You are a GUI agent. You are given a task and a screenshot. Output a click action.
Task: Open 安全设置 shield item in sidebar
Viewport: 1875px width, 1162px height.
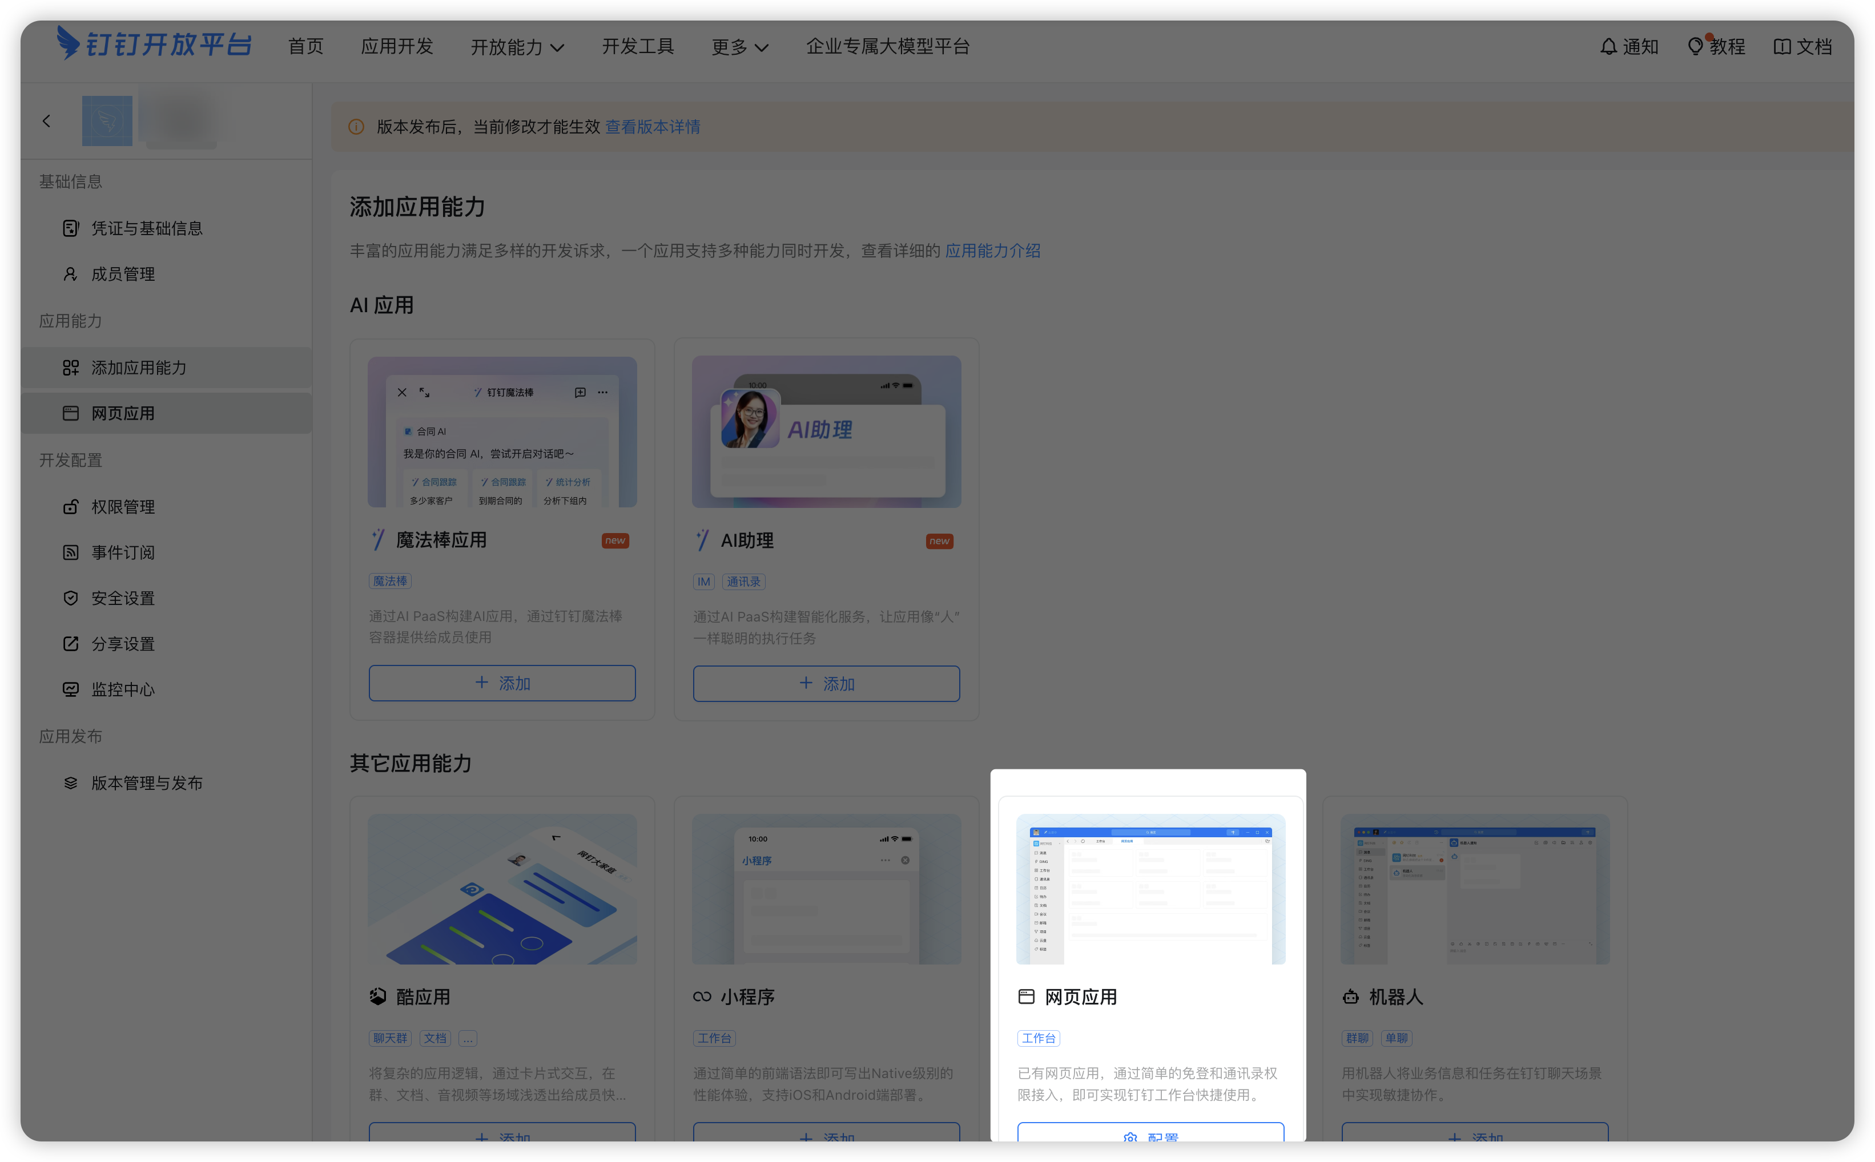point(123,598)
